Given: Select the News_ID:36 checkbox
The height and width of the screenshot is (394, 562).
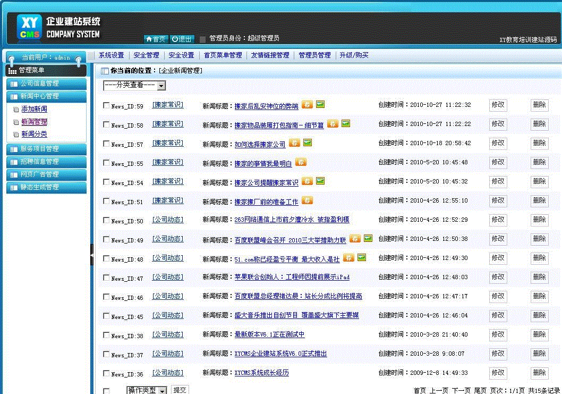Looking at the screenshot, I should click(106, 373).
